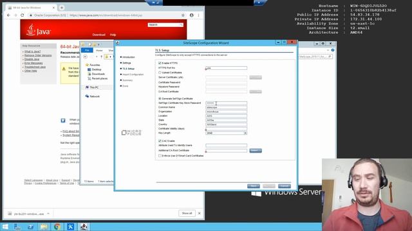
Task: Open a new Chrome tab
Action: [62, 8]
